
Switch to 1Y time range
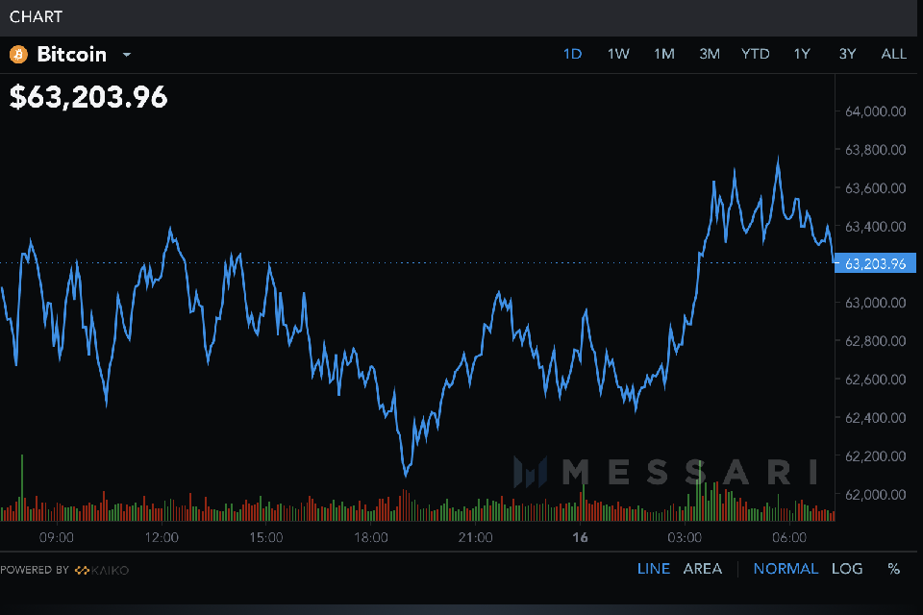pyautogui.click(x=802, y=54)
